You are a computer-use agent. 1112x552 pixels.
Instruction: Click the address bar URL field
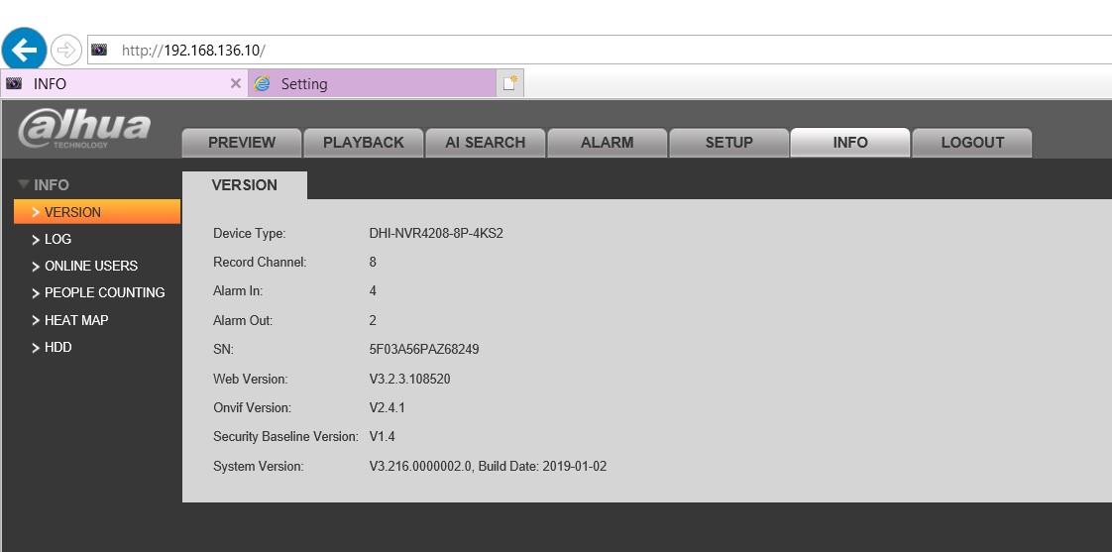click(595, 50)
